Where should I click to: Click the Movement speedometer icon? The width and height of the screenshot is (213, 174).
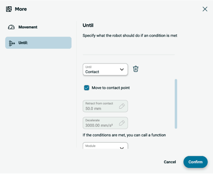(x=11, y=27)
